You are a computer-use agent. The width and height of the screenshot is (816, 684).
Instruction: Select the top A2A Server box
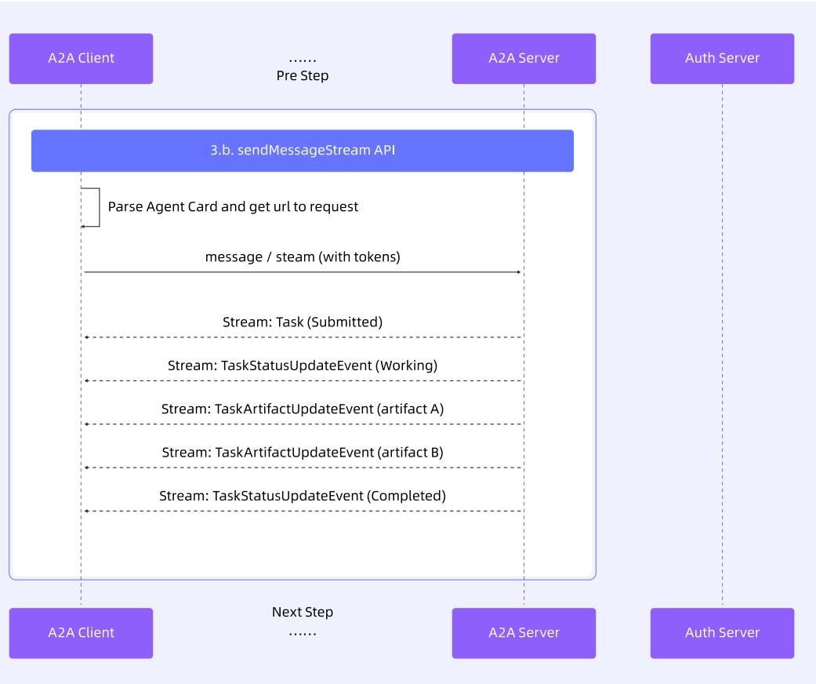[524, 58]
